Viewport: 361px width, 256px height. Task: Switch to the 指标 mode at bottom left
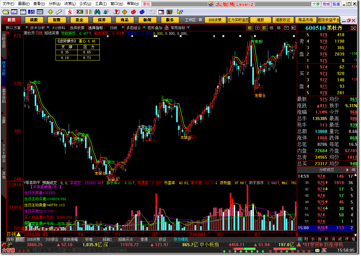[x=10, y=239]
